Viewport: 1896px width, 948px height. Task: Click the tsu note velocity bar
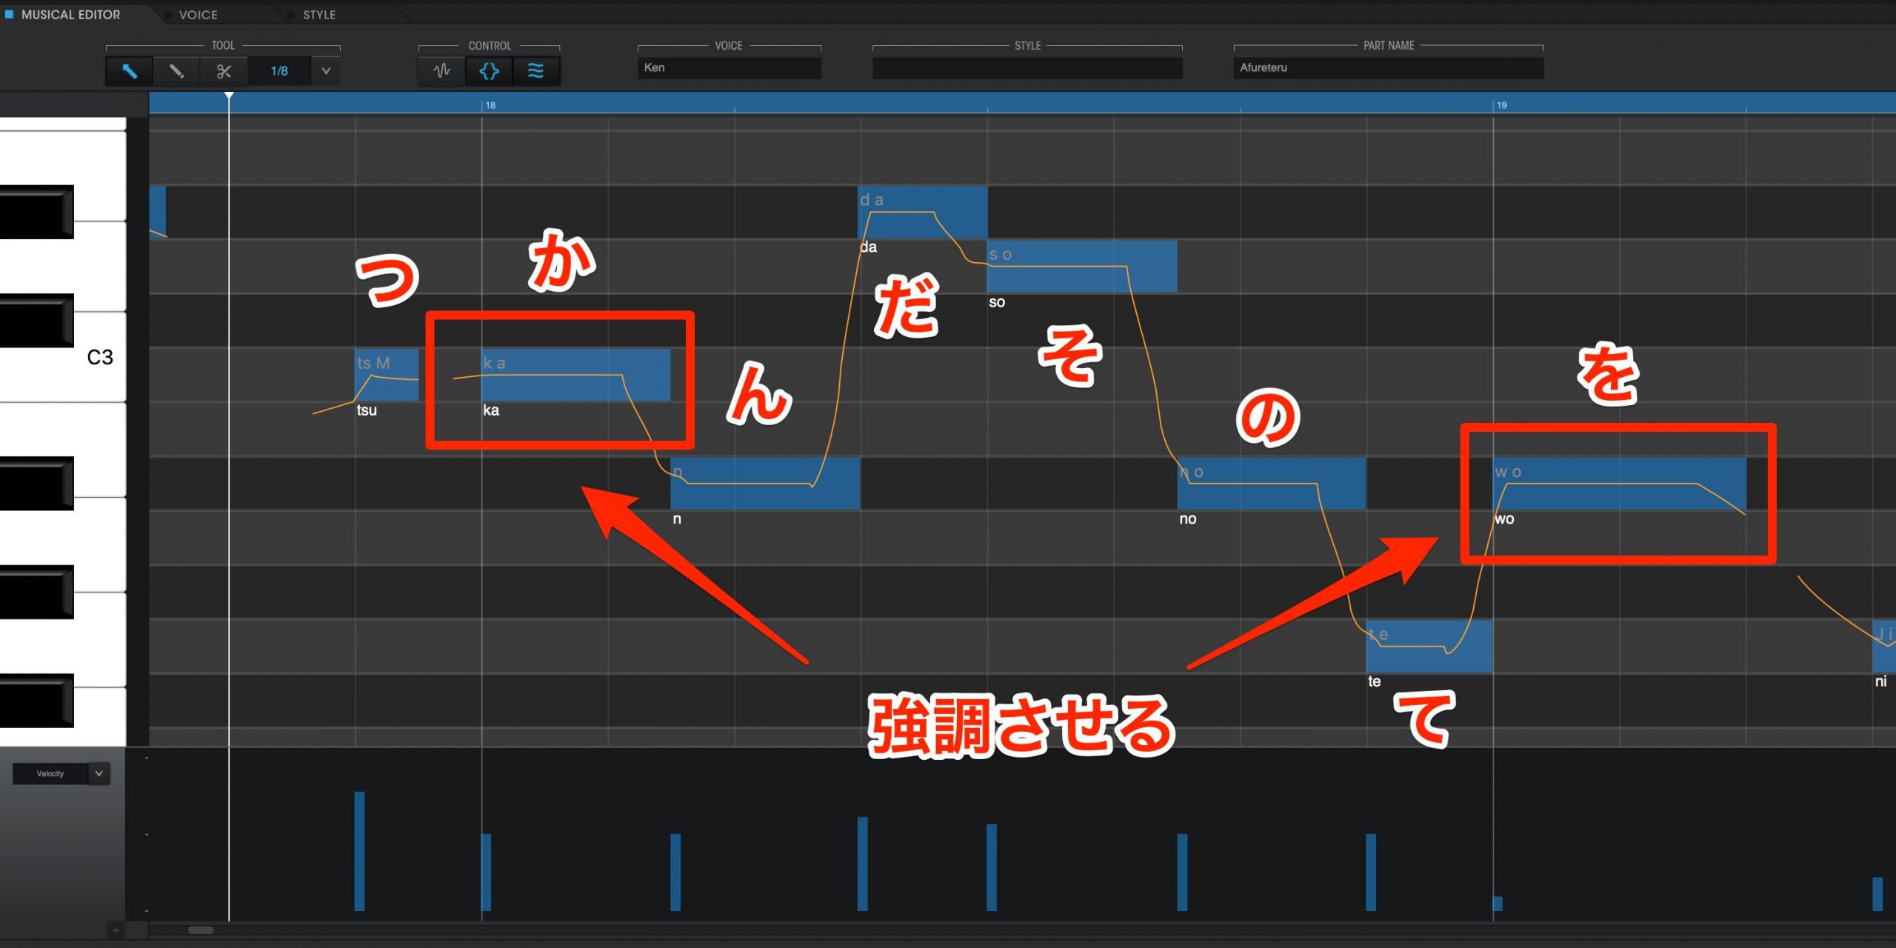359,851
